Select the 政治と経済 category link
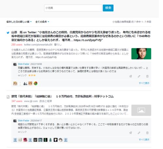Image resolution: width=163 pixels, height=149 pixels. click(x=46, y=101)
